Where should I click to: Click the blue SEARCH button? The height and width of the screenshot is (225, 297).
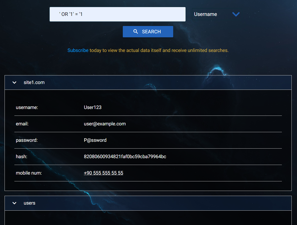(x=148, y=32)
